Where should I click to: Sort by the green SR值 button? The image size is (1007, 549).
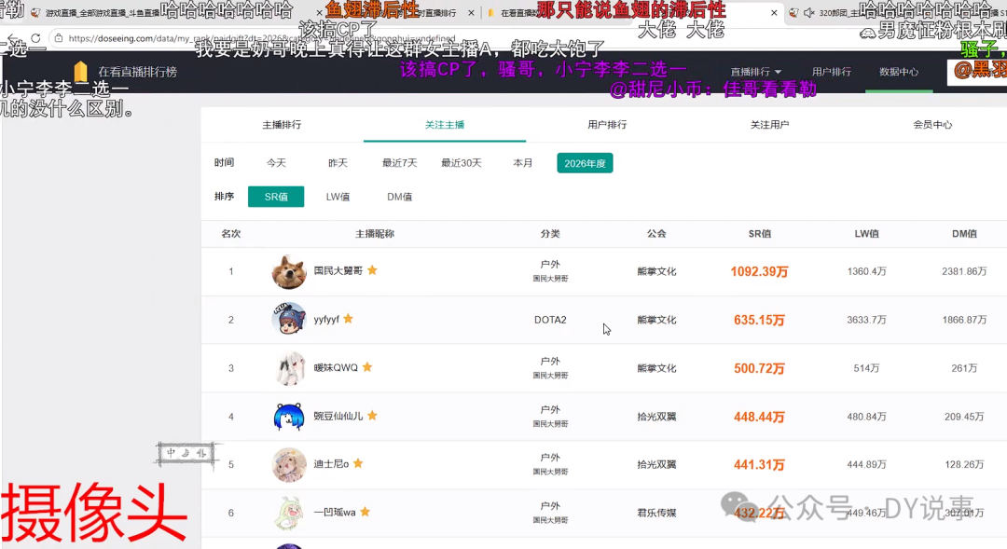pos(276,197)
